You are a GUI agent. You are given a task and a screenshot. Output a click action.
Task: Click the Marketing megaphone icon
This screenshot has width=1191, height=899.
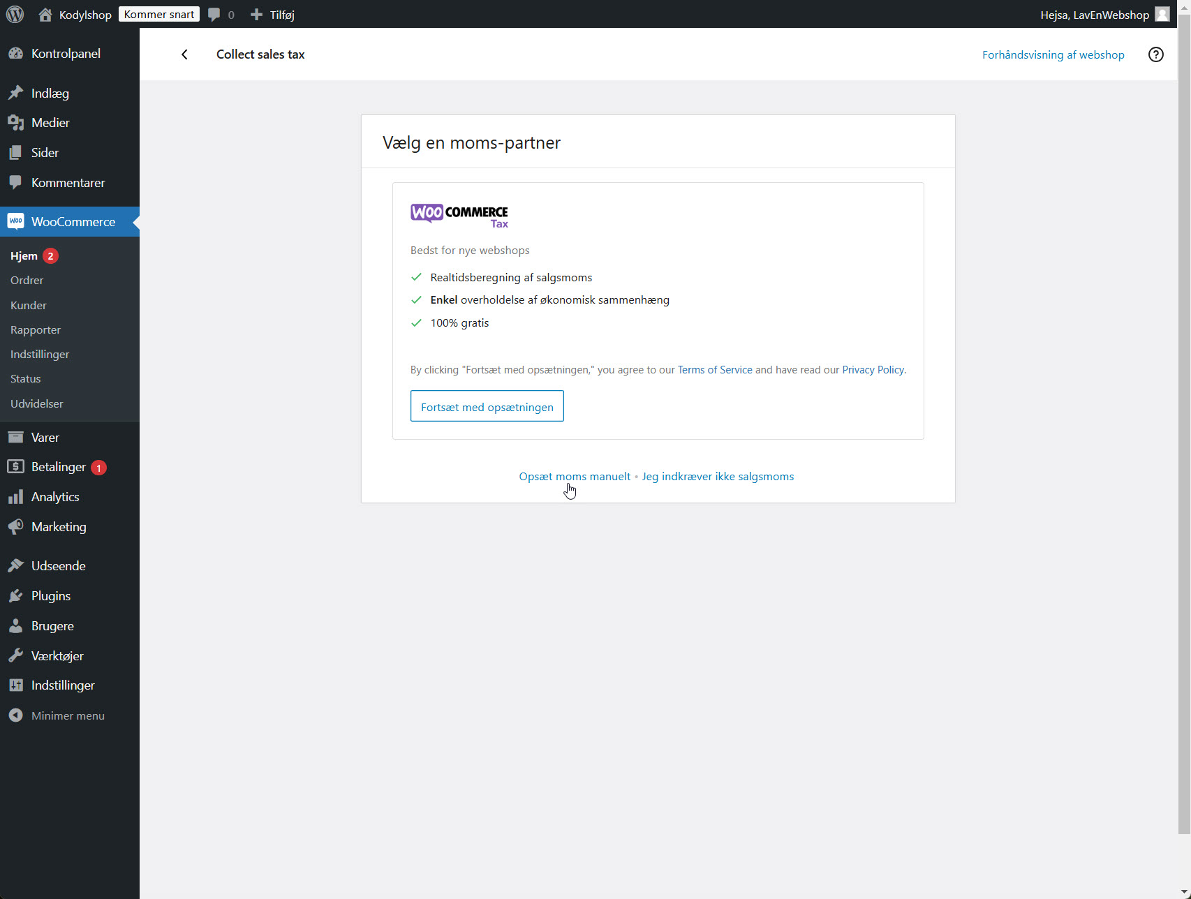(x=15, y=527)
